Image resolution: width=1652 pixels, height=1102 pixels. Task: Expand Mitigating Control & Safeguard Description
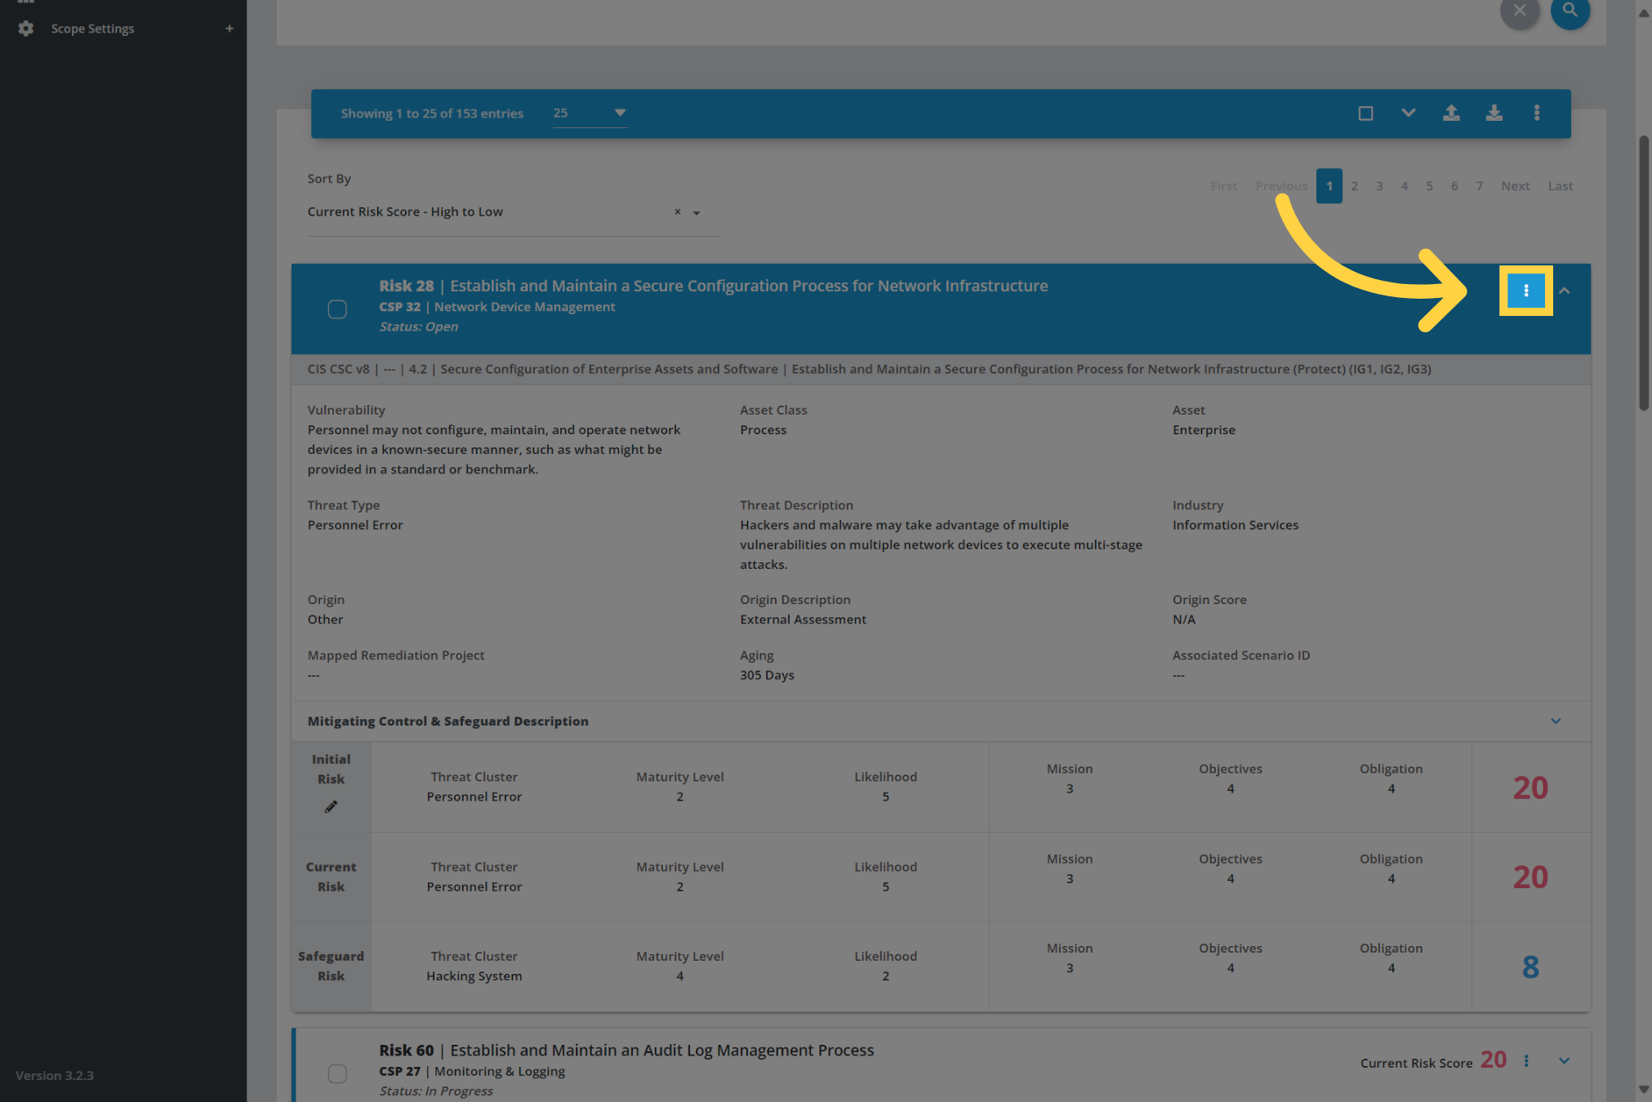click(1556, 721)
